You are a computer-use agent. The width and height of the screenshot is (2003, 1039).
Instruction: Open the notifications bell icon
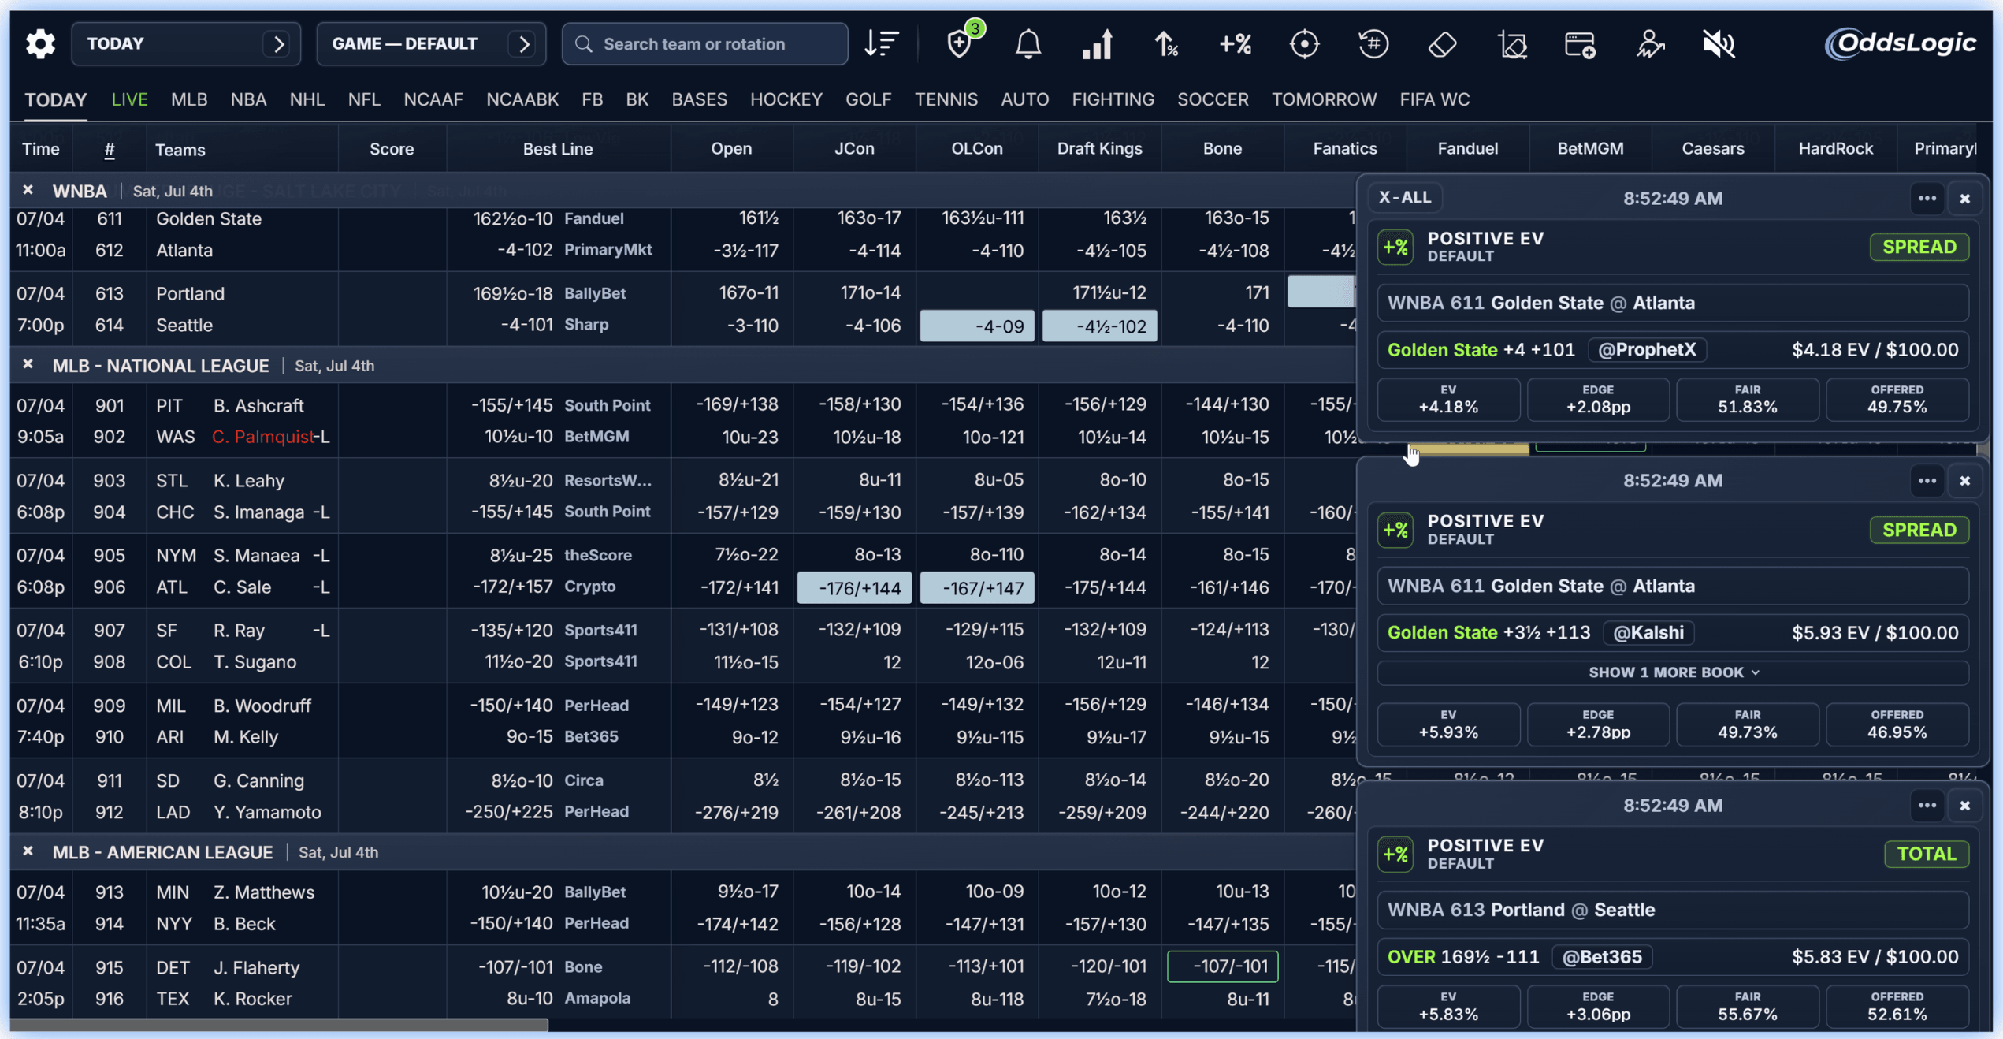pos(1028,44)
